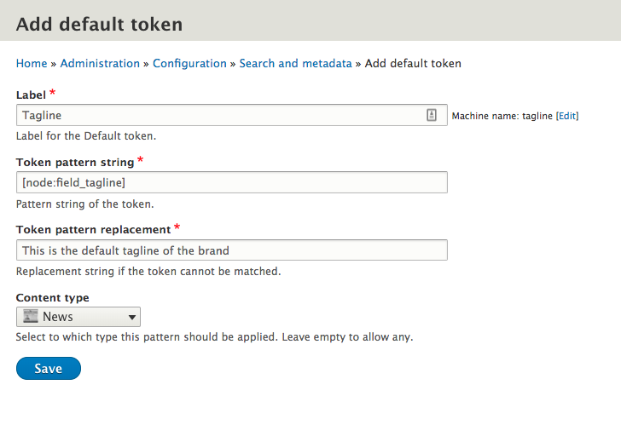Click Add default token text in breadcrumb

413,63
